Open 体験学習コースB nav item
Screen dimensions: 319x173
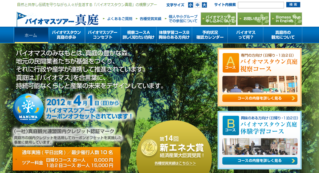[174, 35]
